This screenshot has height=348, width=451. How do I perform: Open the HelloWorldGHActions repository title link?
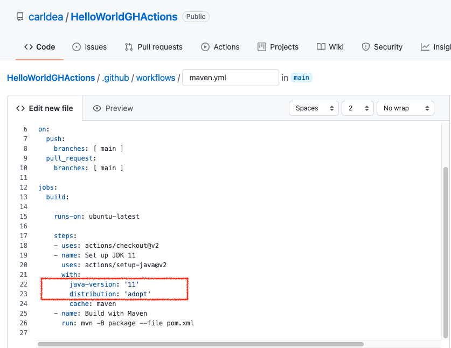(x=124, y=17)
